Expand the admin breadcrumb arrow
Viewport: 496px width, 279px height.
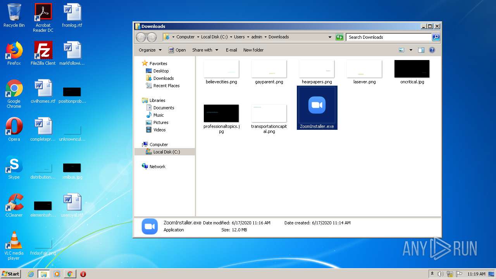click(265, 37)
